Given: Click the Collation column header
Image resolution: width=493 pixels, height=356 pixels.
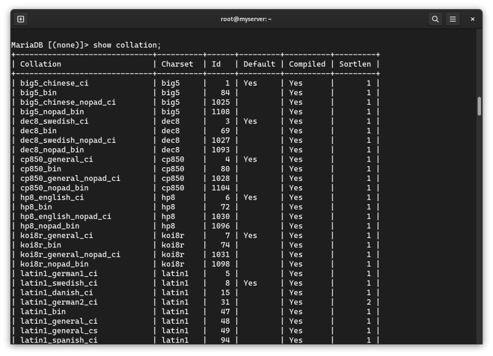Looking at the screenshot, I should click(40, 64).
